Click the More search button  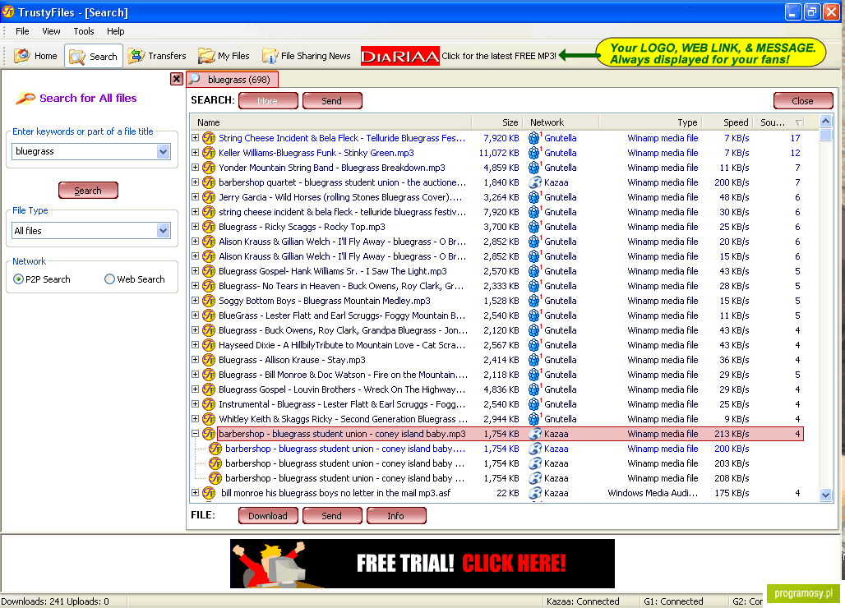[268, 101]
